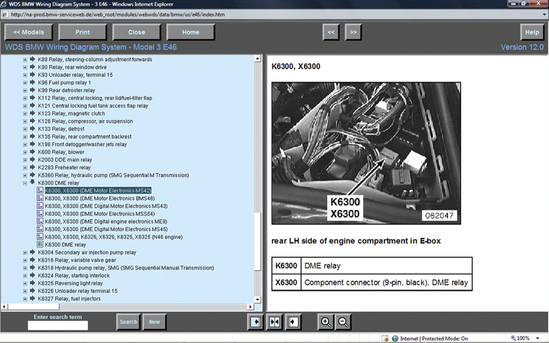This screenshot has width=549, height=343.
Task: Click the search term input field
Action: [x=58, y=325]
